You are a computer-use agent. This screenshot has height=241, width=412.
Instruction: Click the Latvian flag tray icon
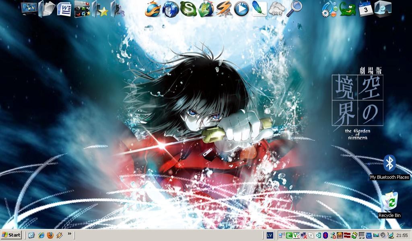[347, 235]
